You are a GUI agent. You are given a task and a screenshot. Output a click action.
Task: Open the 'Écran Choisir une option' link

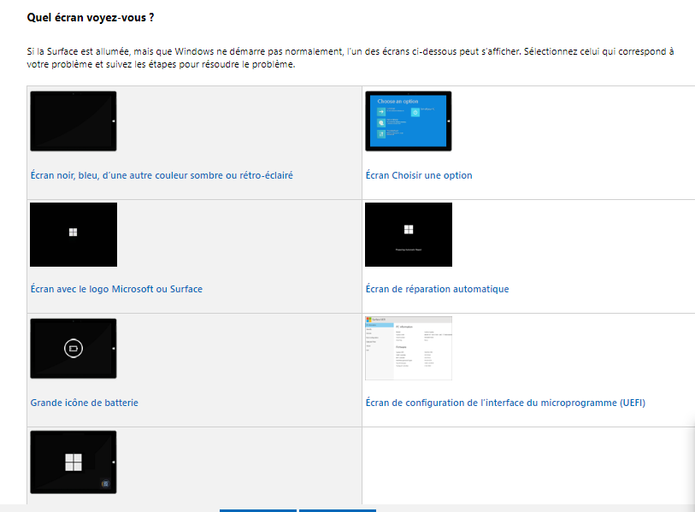[x=418, y=175]
